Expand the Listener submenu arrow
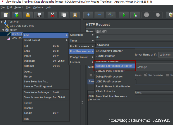The width and height of the screenshot is (173, 125). point(93,62)
